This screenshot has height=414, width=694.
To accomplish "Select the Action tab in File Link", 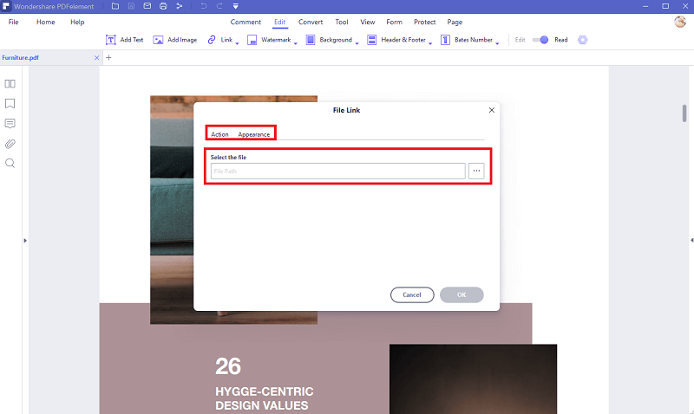I will point(219,134).
